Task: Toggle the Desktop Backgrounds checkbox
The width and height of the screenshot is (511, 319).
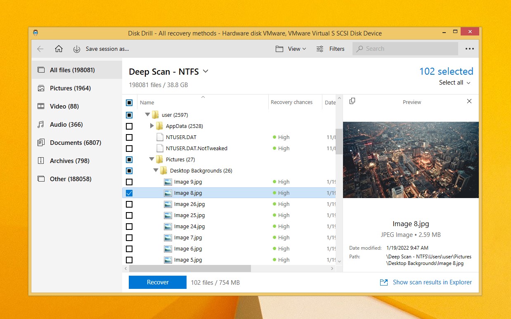Action: pyautogui.click(x=129, y=171)
